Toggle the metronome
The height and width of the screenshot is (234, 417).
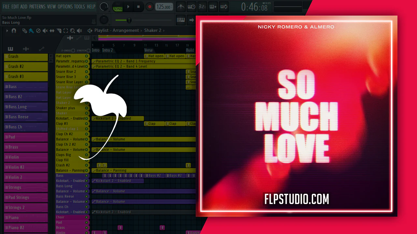(181, 6)
